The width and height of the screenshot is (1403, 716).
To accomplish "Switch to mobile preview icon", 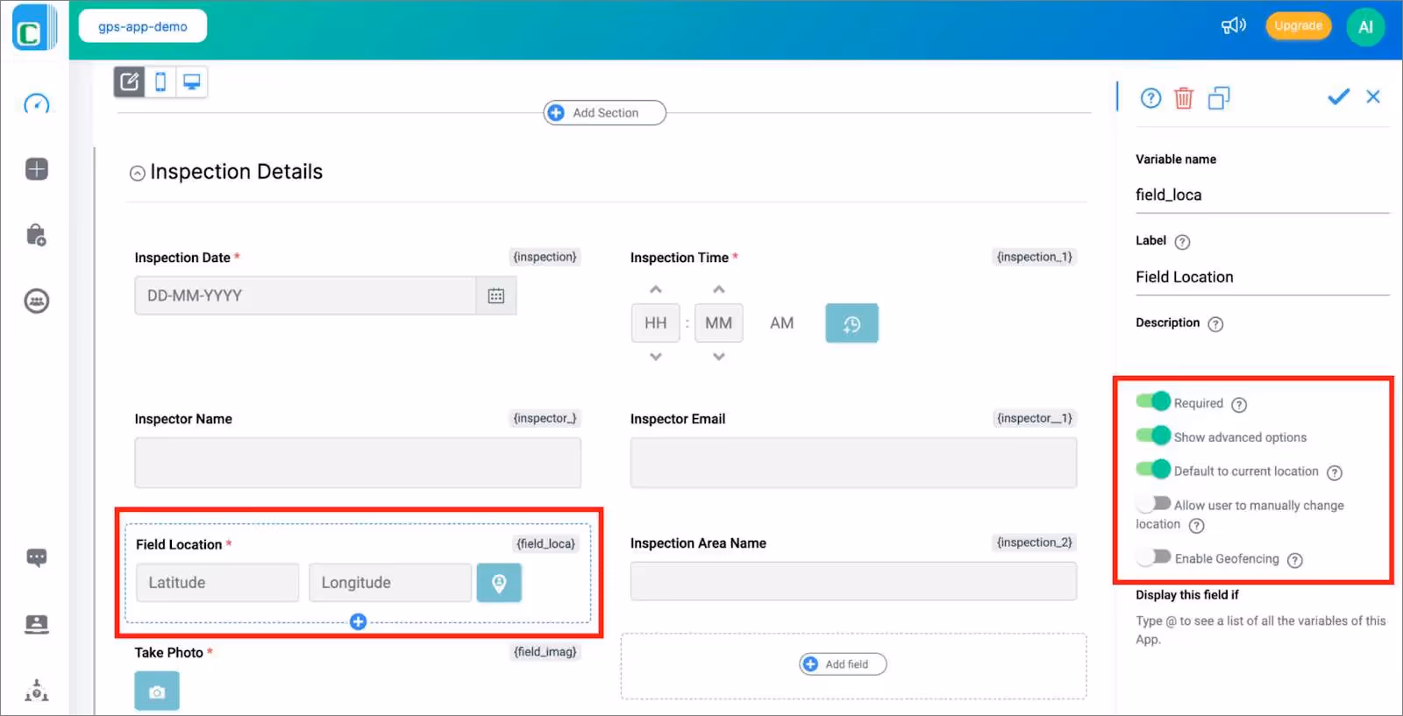I will click(x=160, y=82).
